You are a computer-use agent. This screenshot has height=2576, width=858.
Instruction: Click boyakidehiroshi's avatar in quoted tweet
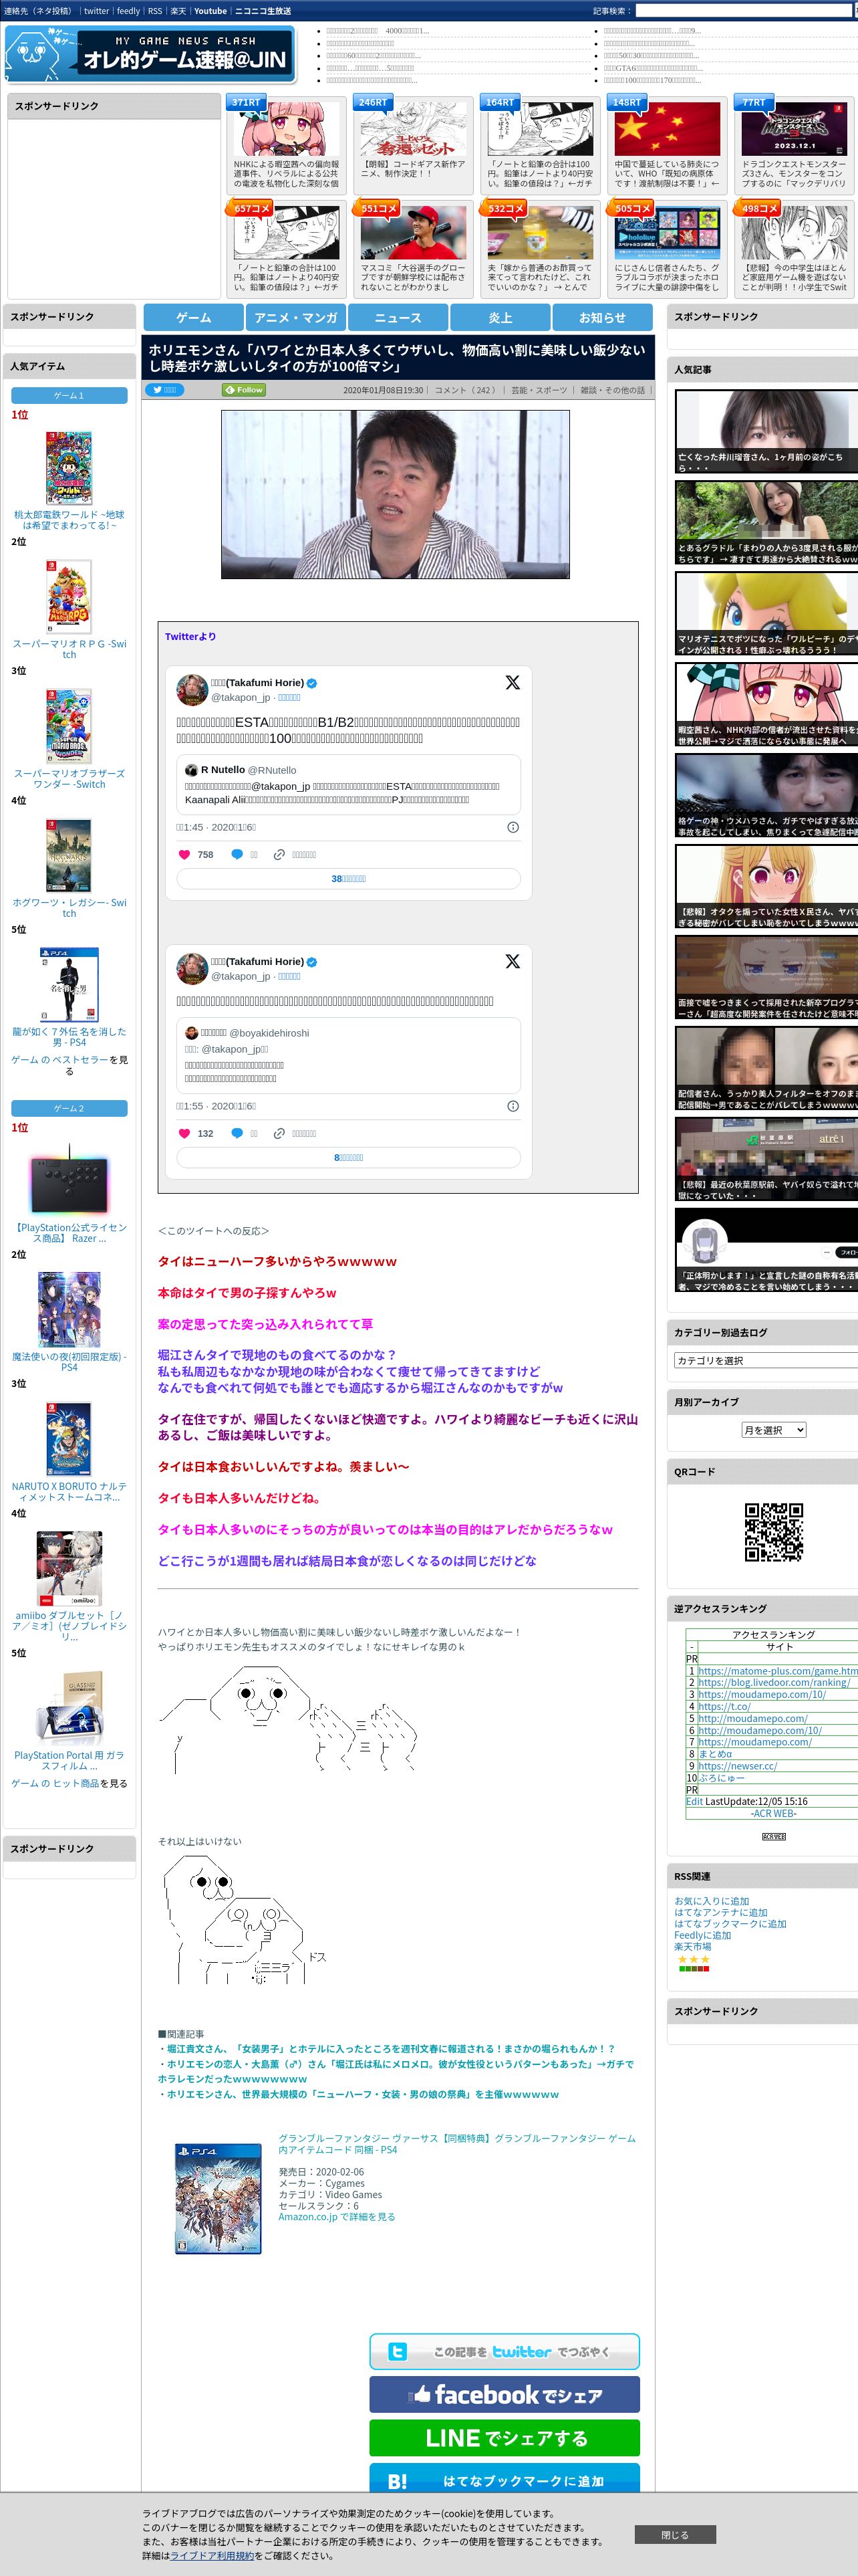pos(190,1033)
